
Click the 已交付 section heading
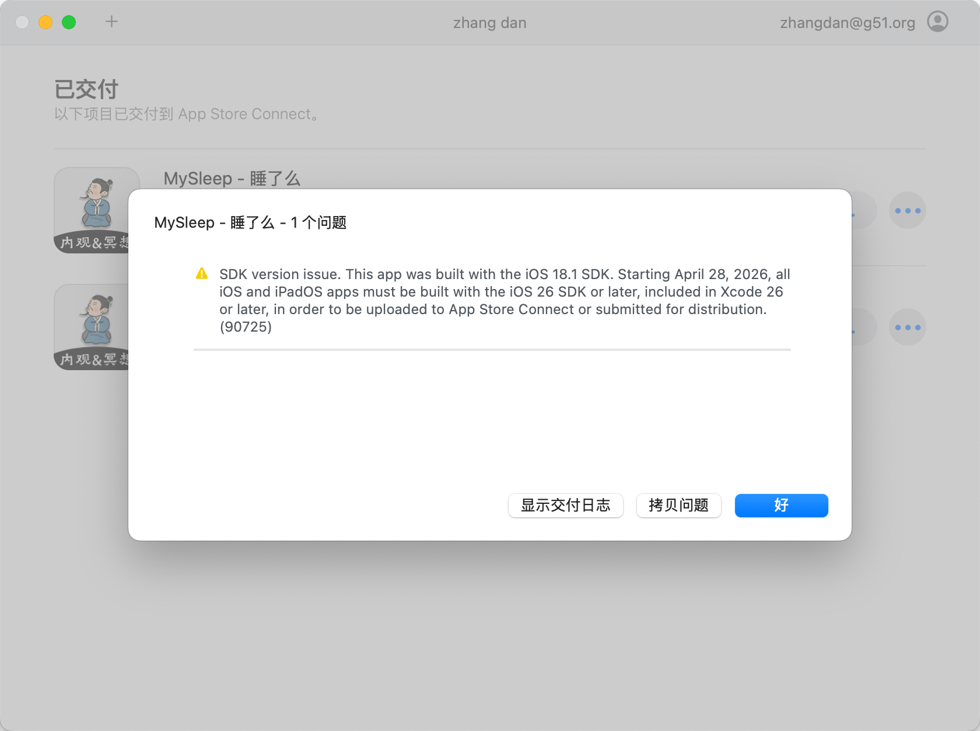(x=86, y=90)
